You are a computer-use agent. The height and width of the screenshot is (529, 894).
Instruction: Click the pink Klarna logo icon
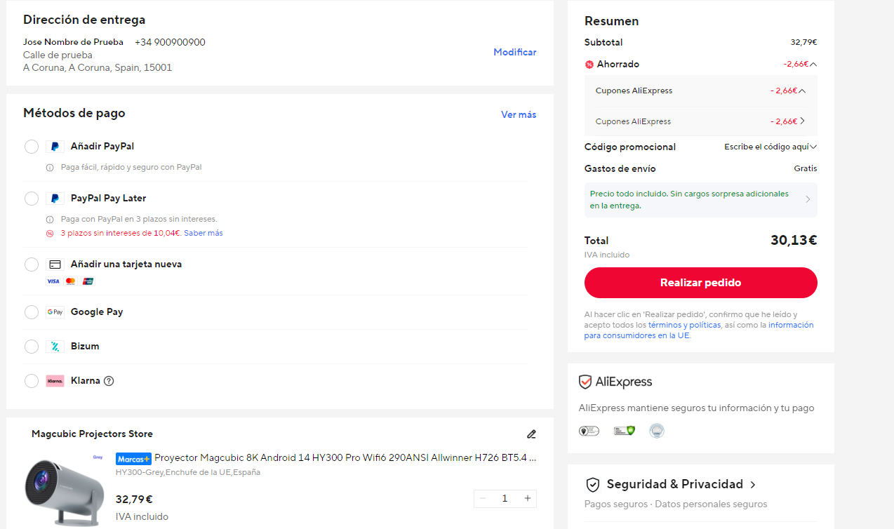pos(55,381)
